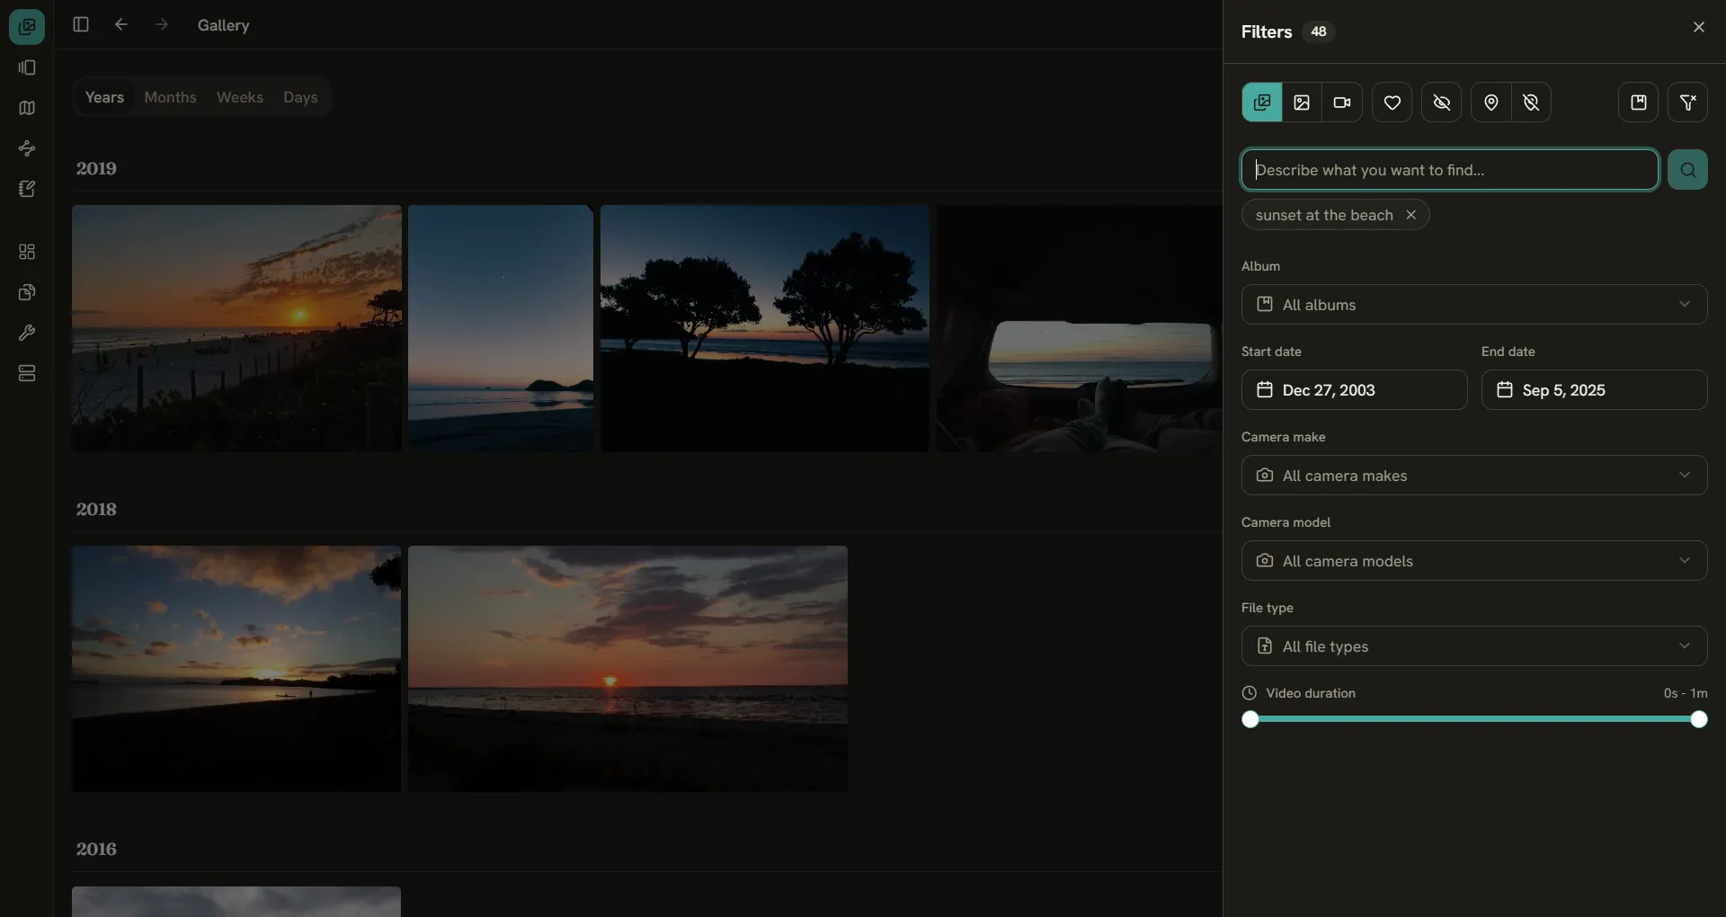
Task: Toggle the favorites heart filter
Action: click(x=1392, y=102)
